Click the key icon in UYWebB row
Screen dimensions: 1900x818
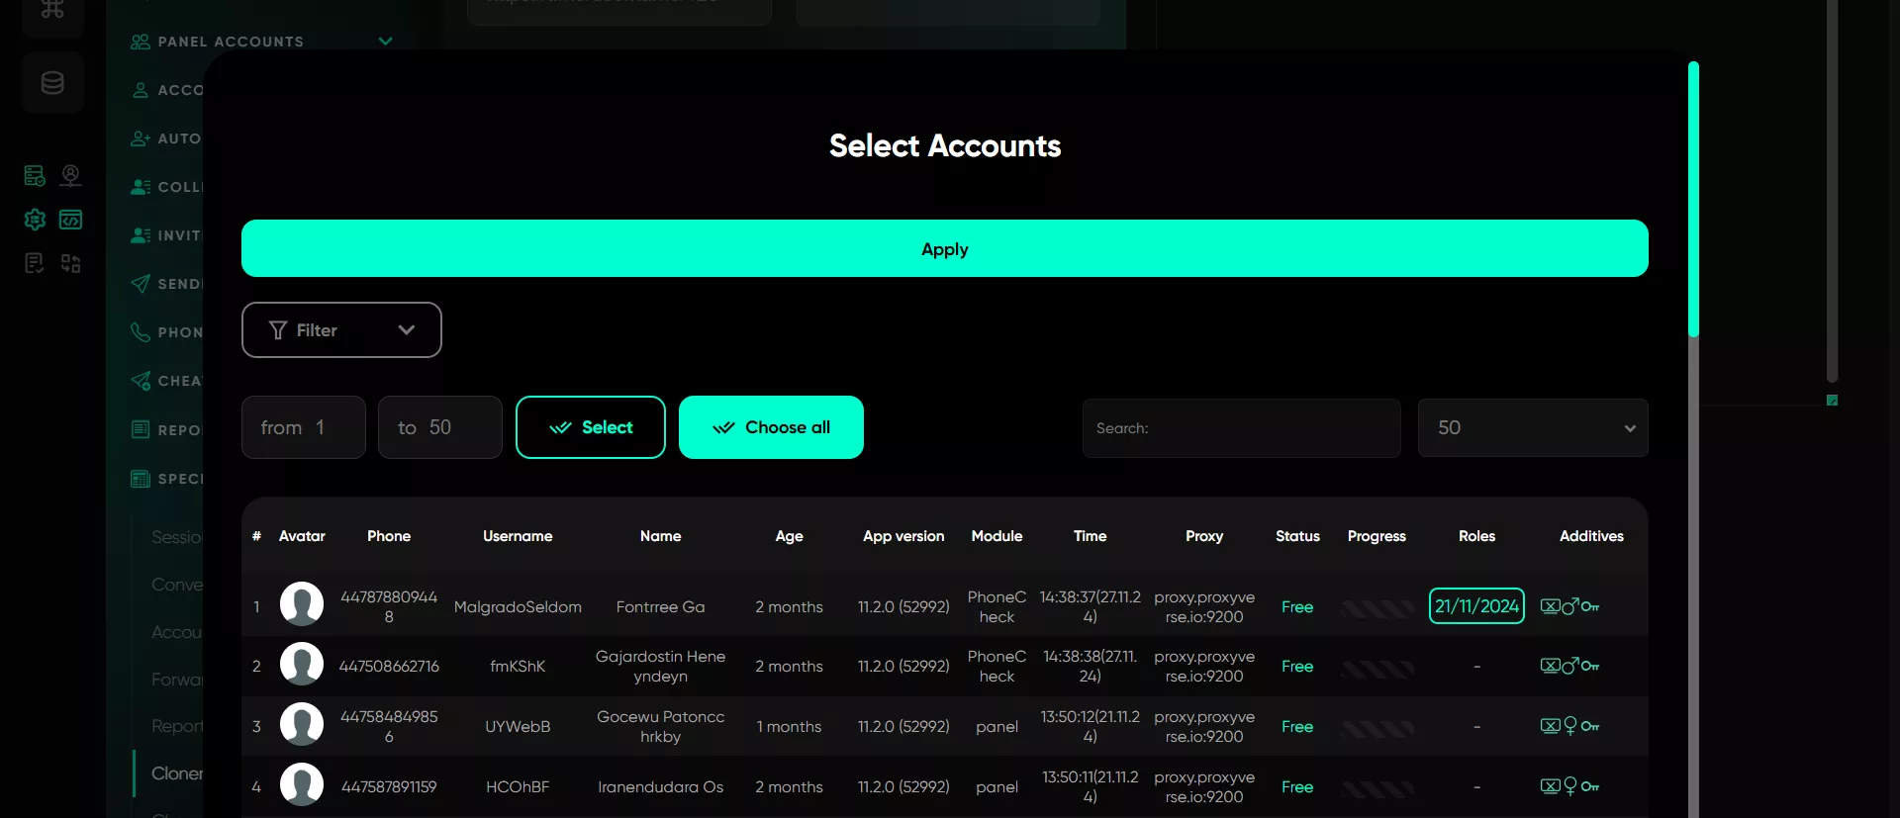pos(1590,726)
